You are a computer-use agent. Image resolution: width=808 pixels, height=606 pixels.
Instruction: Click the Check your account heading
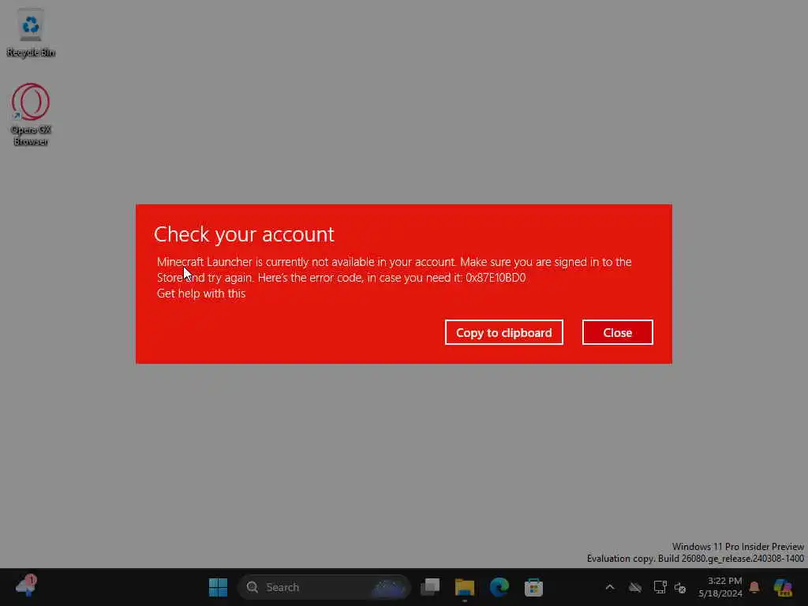[244, 234]
